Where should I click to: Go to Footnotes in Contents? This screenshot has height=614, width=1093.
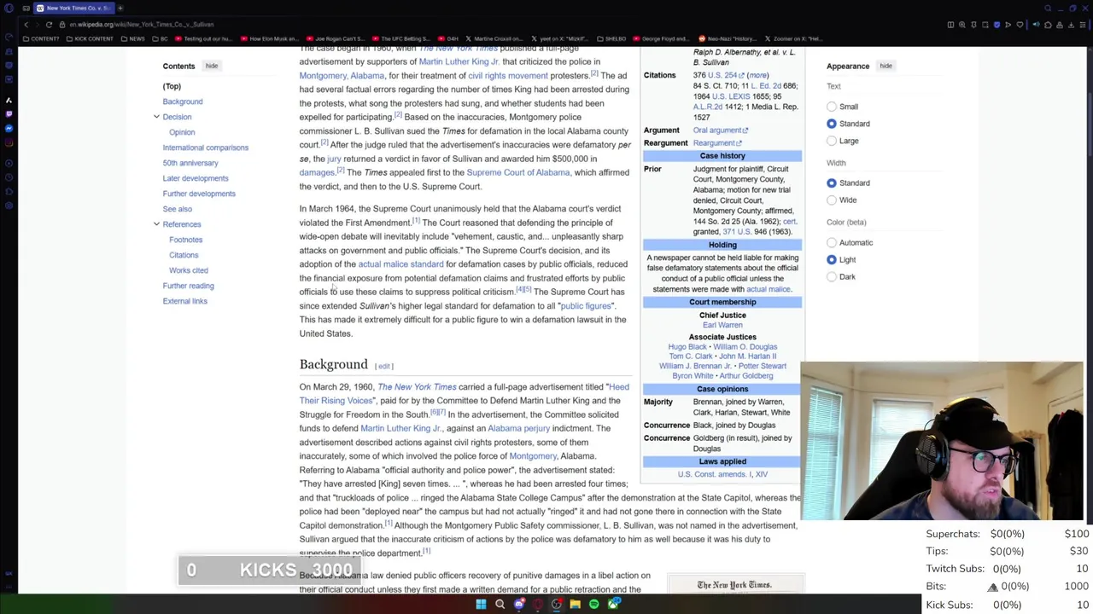click(185, 240)
